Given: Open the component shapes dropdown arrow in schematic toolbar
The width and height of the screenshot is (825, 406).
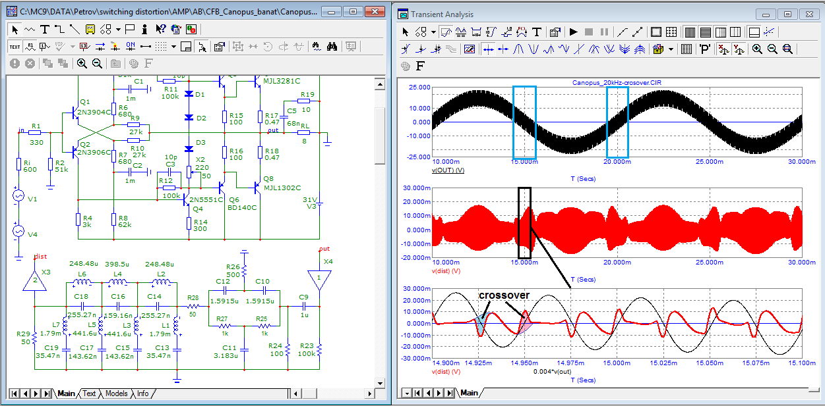Looking at the screenshot, I should [x=118, y=29].
